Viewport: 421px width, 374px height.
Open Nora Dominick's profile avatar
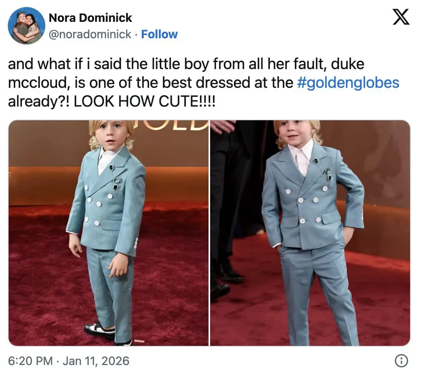[27, 26]
